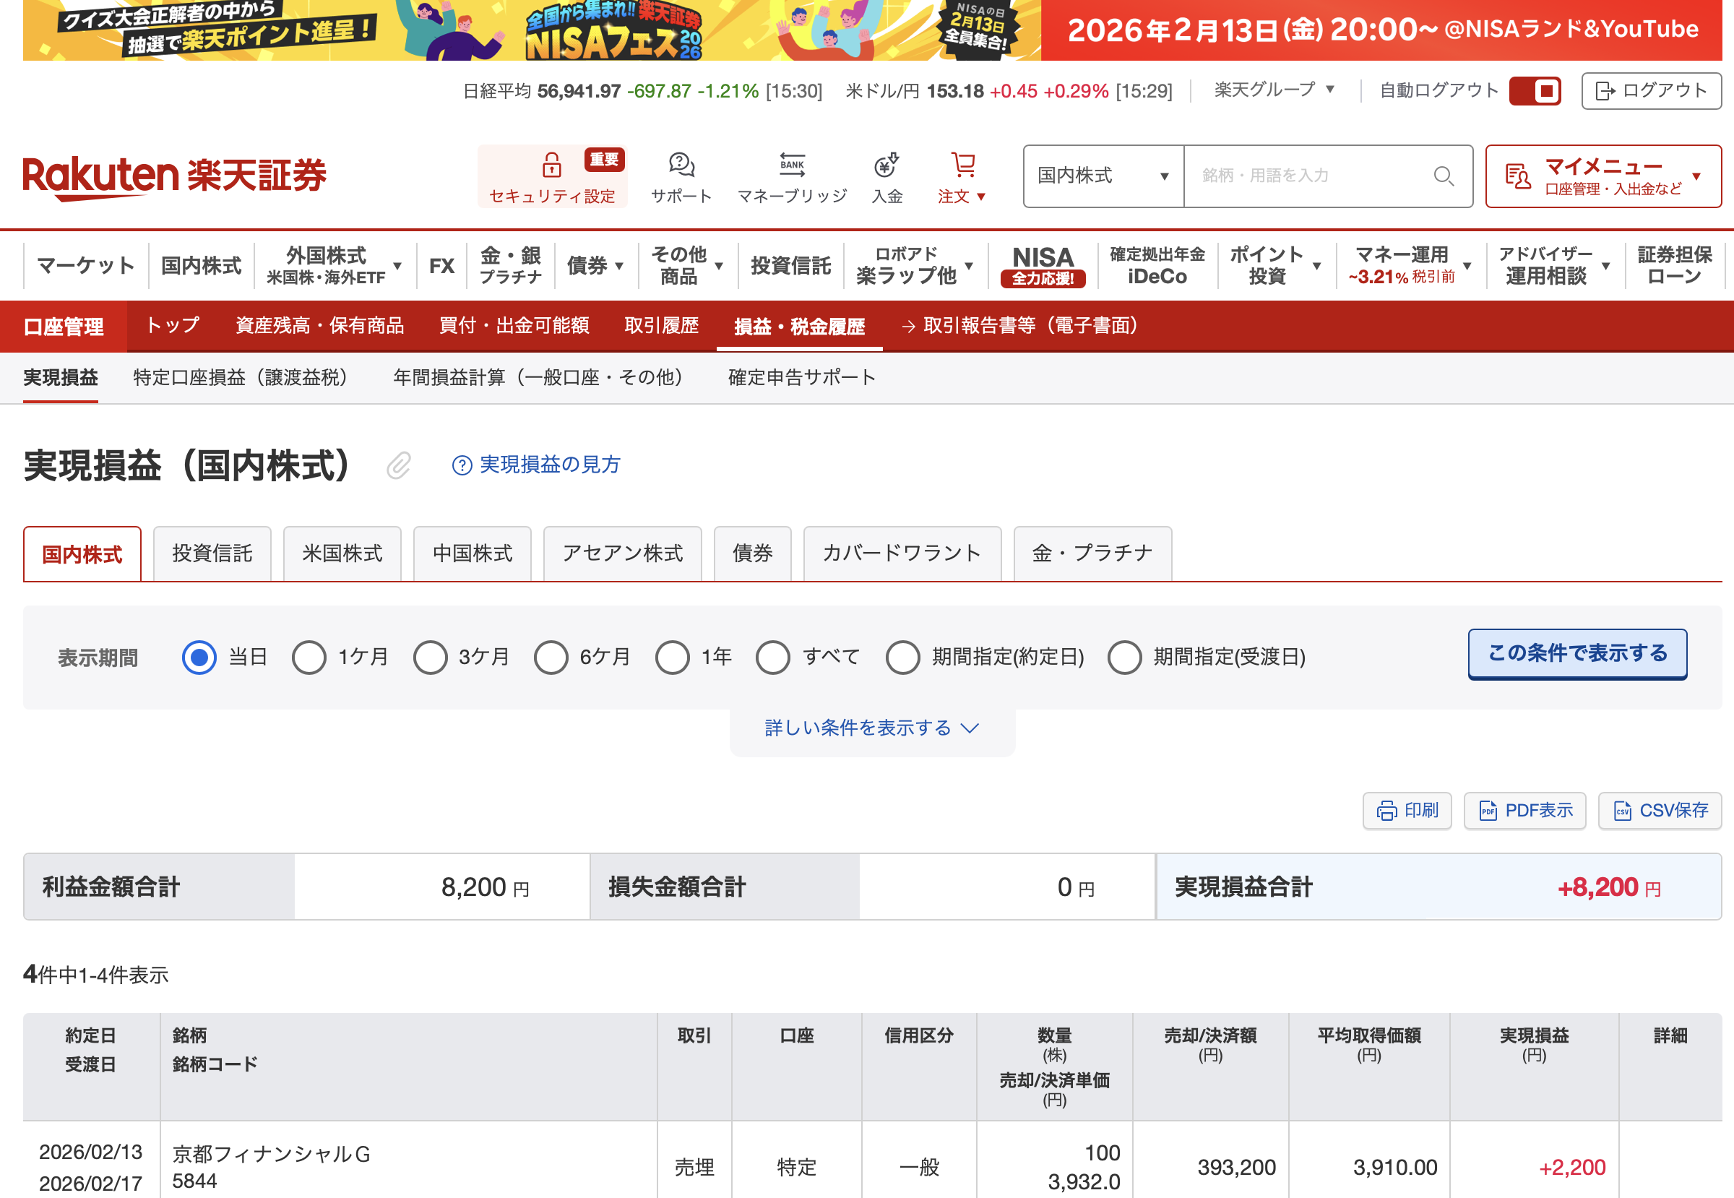Click the deposit (入金) yen icon

[x=887, y=165]
